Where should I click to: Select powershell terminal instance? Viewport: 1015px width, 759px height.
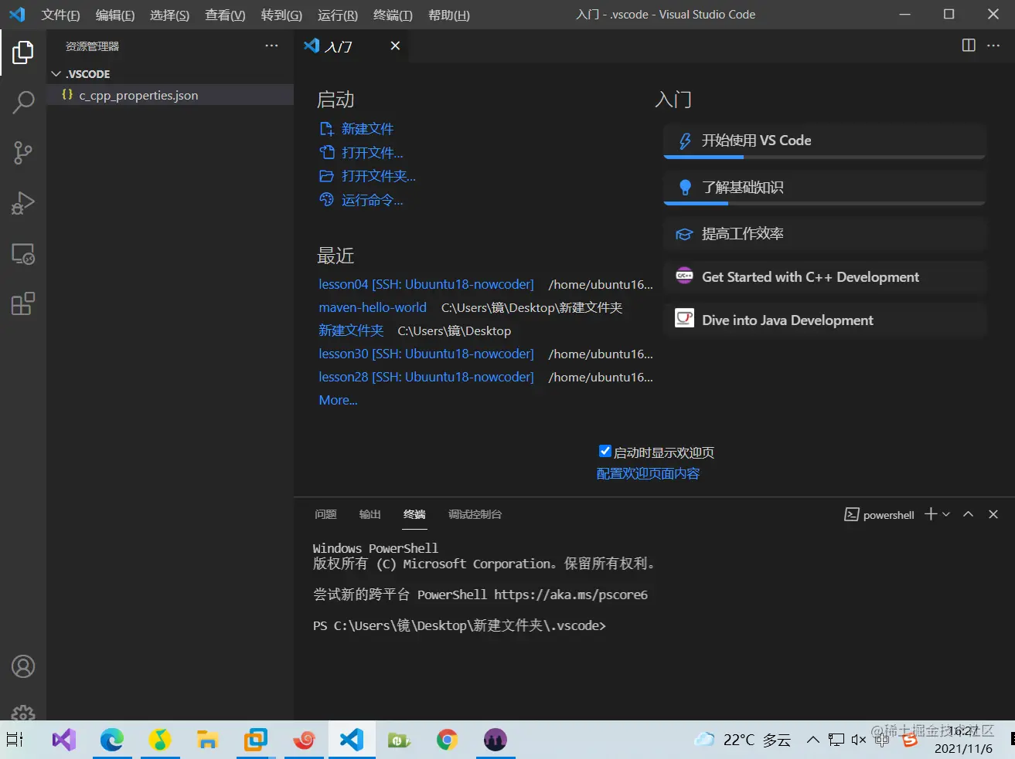coord(880,515)
